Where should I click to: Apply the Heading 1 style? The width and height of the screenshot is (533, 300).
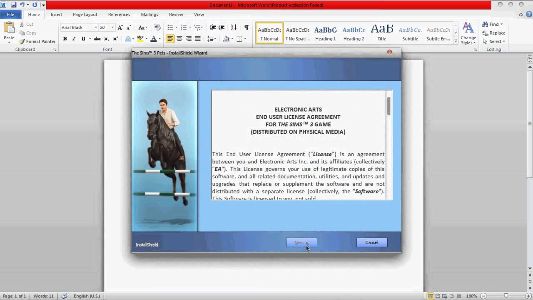coord(326,33)
